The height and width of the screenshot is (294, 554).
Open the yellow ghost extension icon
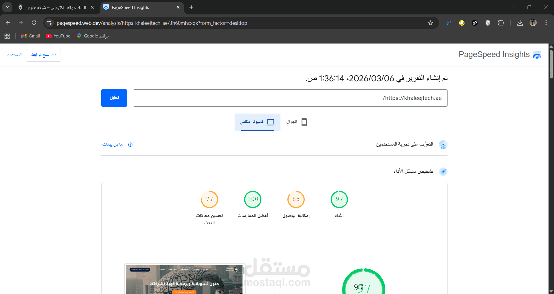(x=462, y=23)
